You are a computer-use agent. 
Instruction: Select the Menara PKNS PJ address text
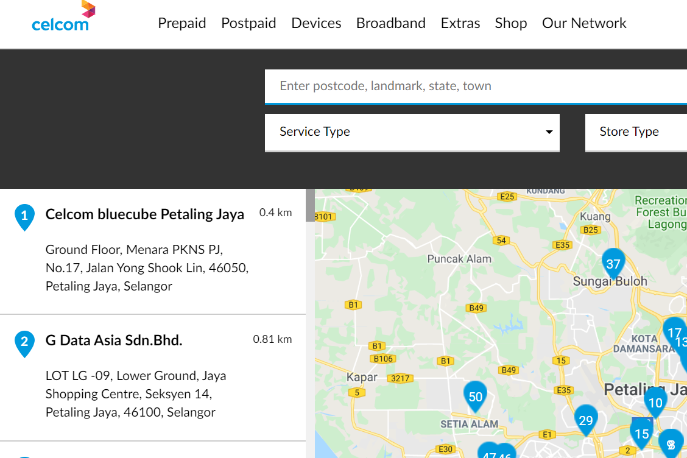147,268
